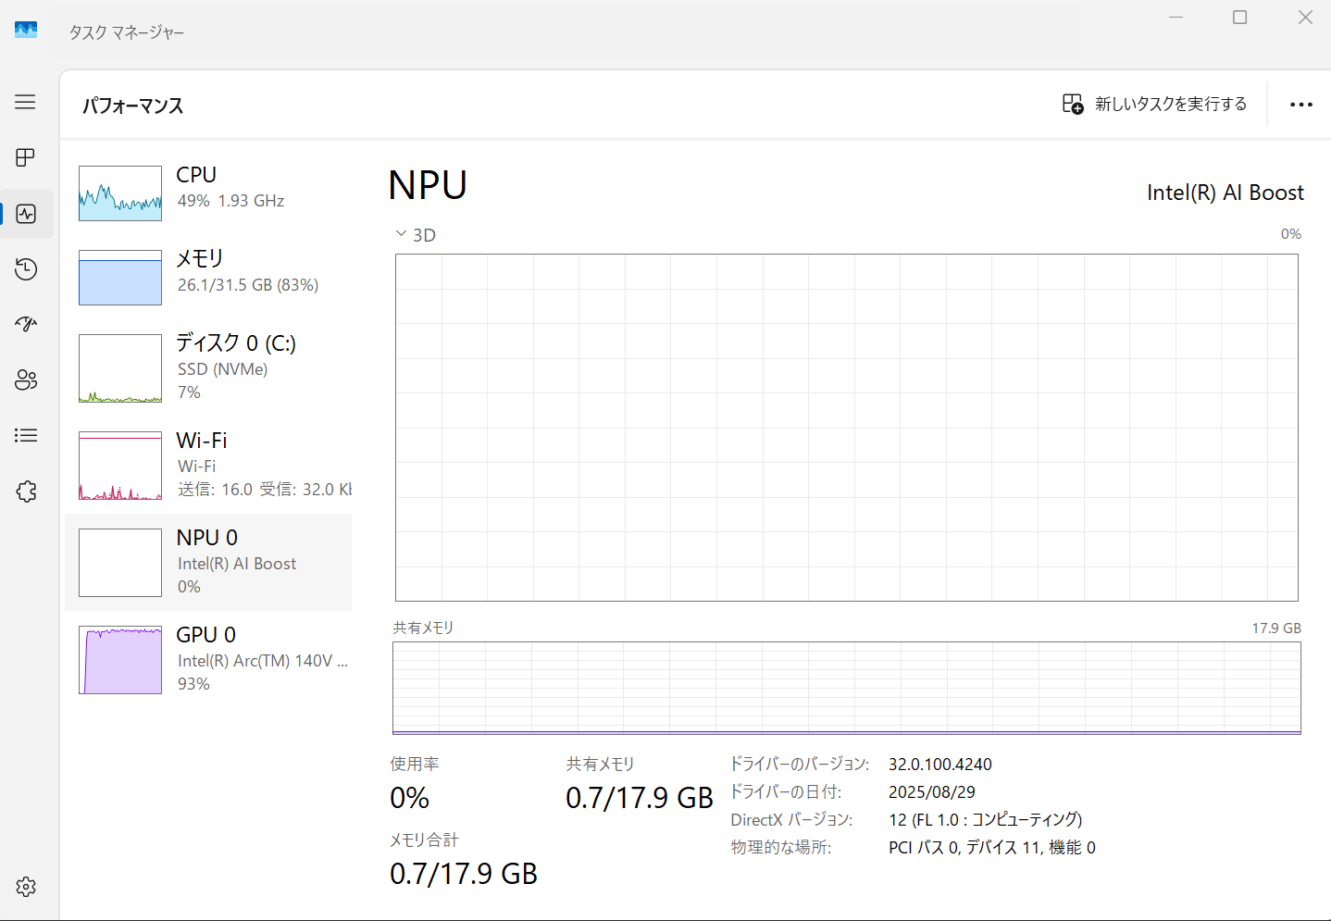
Task: Click the 使用率 0% value
Action: pos(409,798)
